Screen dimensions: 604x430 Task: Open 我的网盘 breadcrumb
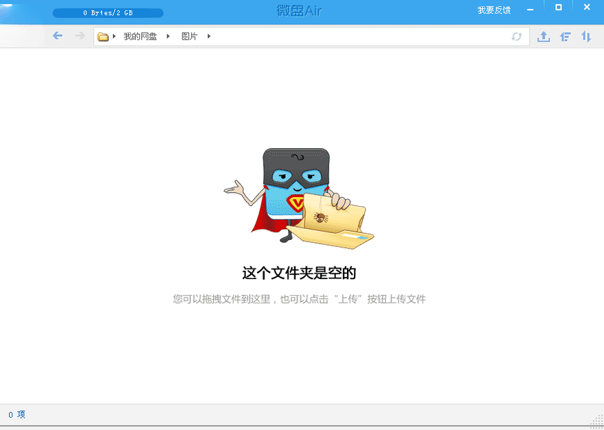(x=140, y=36)
